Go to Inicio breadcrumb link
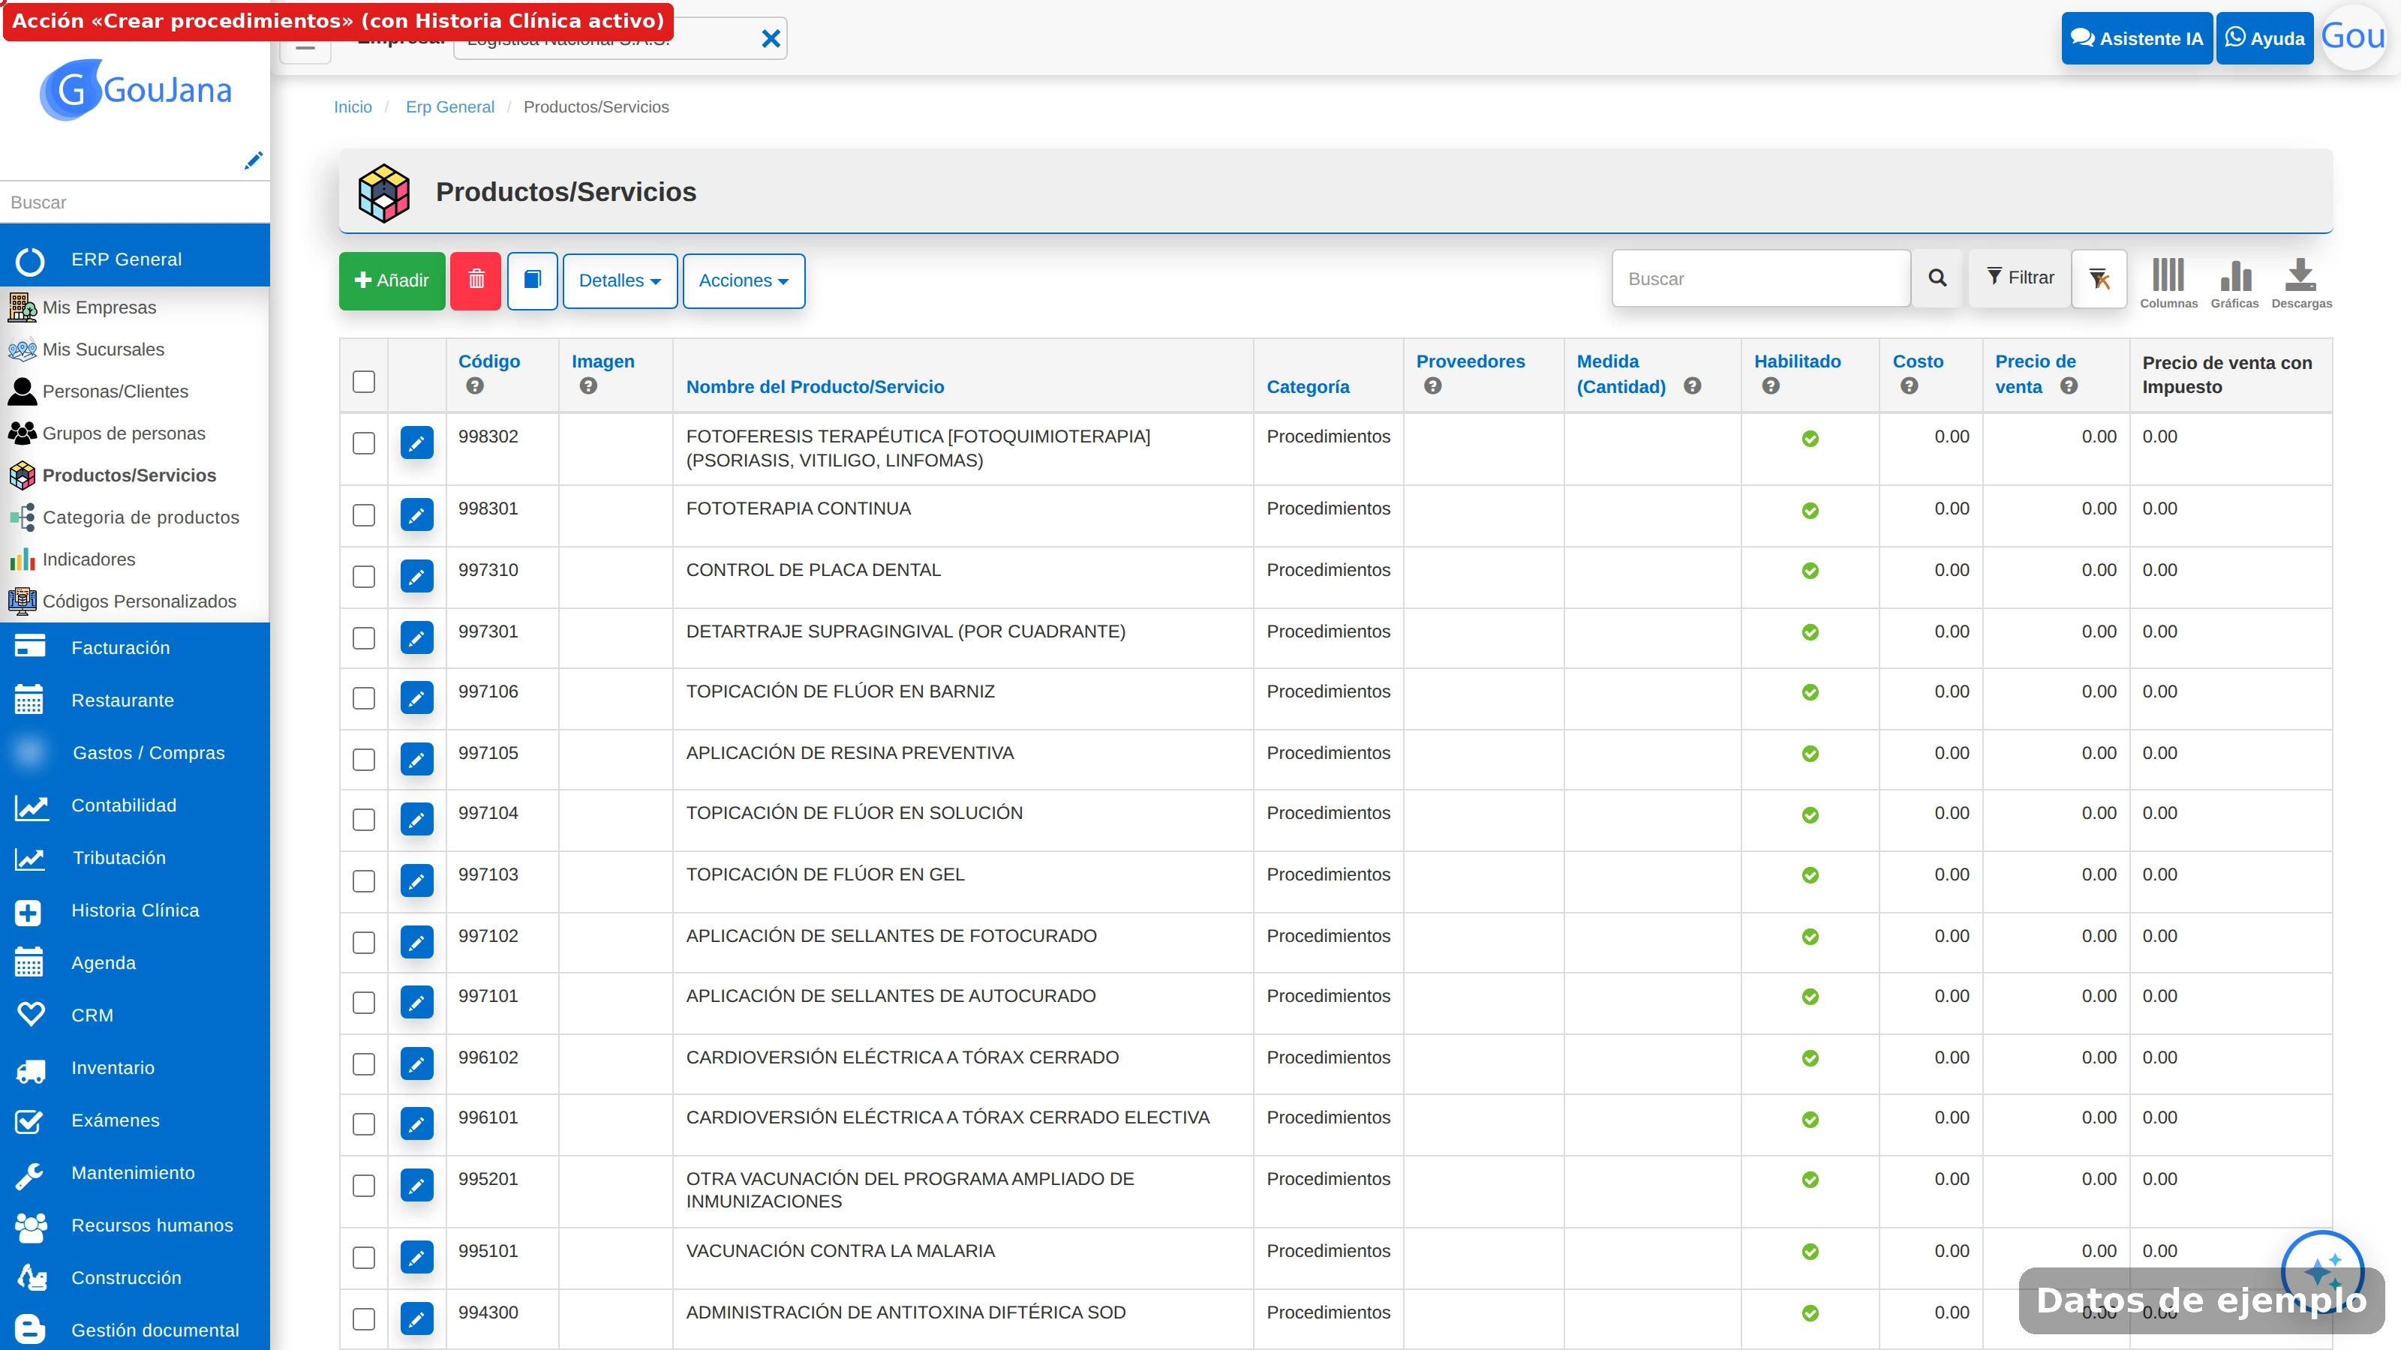The width and height of the screenshot is (2401, 1350). click(x=353, y=107)
